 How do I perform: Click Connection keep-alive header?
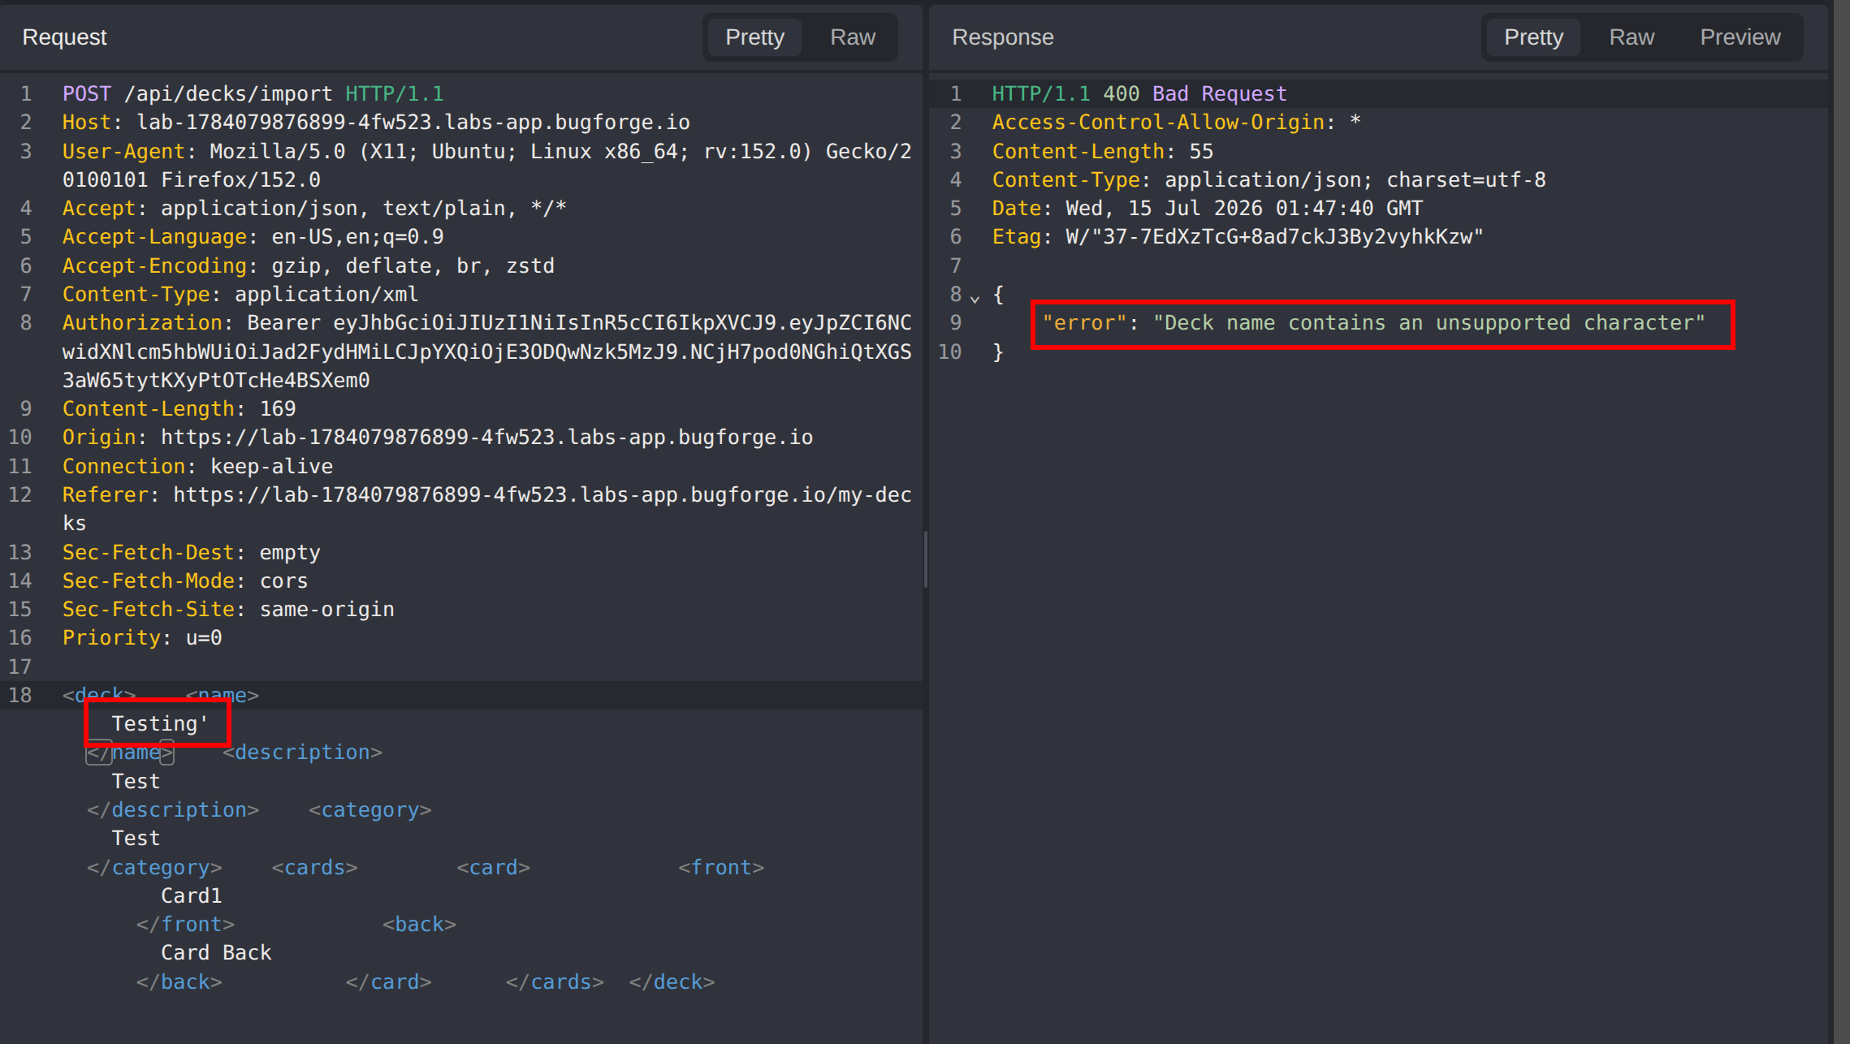[x=197, y=467]
